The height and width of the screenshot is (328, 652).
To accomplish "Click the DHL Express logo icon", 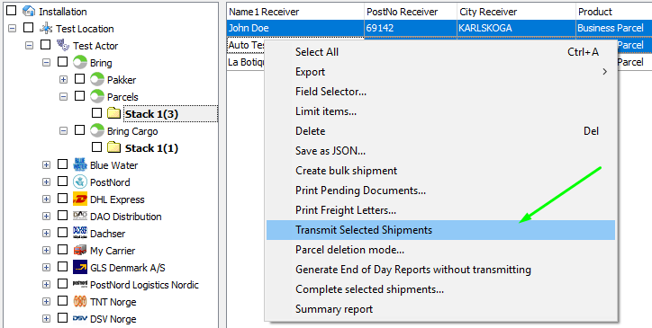I will [x=80, y=199].
